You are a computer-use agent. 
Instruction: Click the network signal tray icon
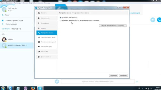coord(146,88)
